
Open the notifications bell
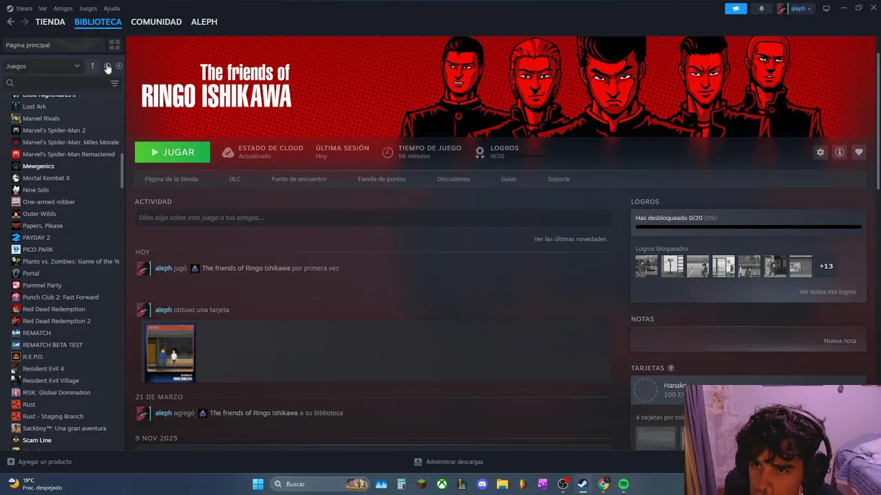coord(761,8)
